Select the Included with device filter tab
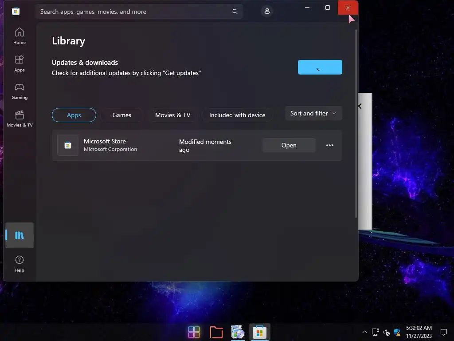The image size is (454, 341). click(237, 115)
